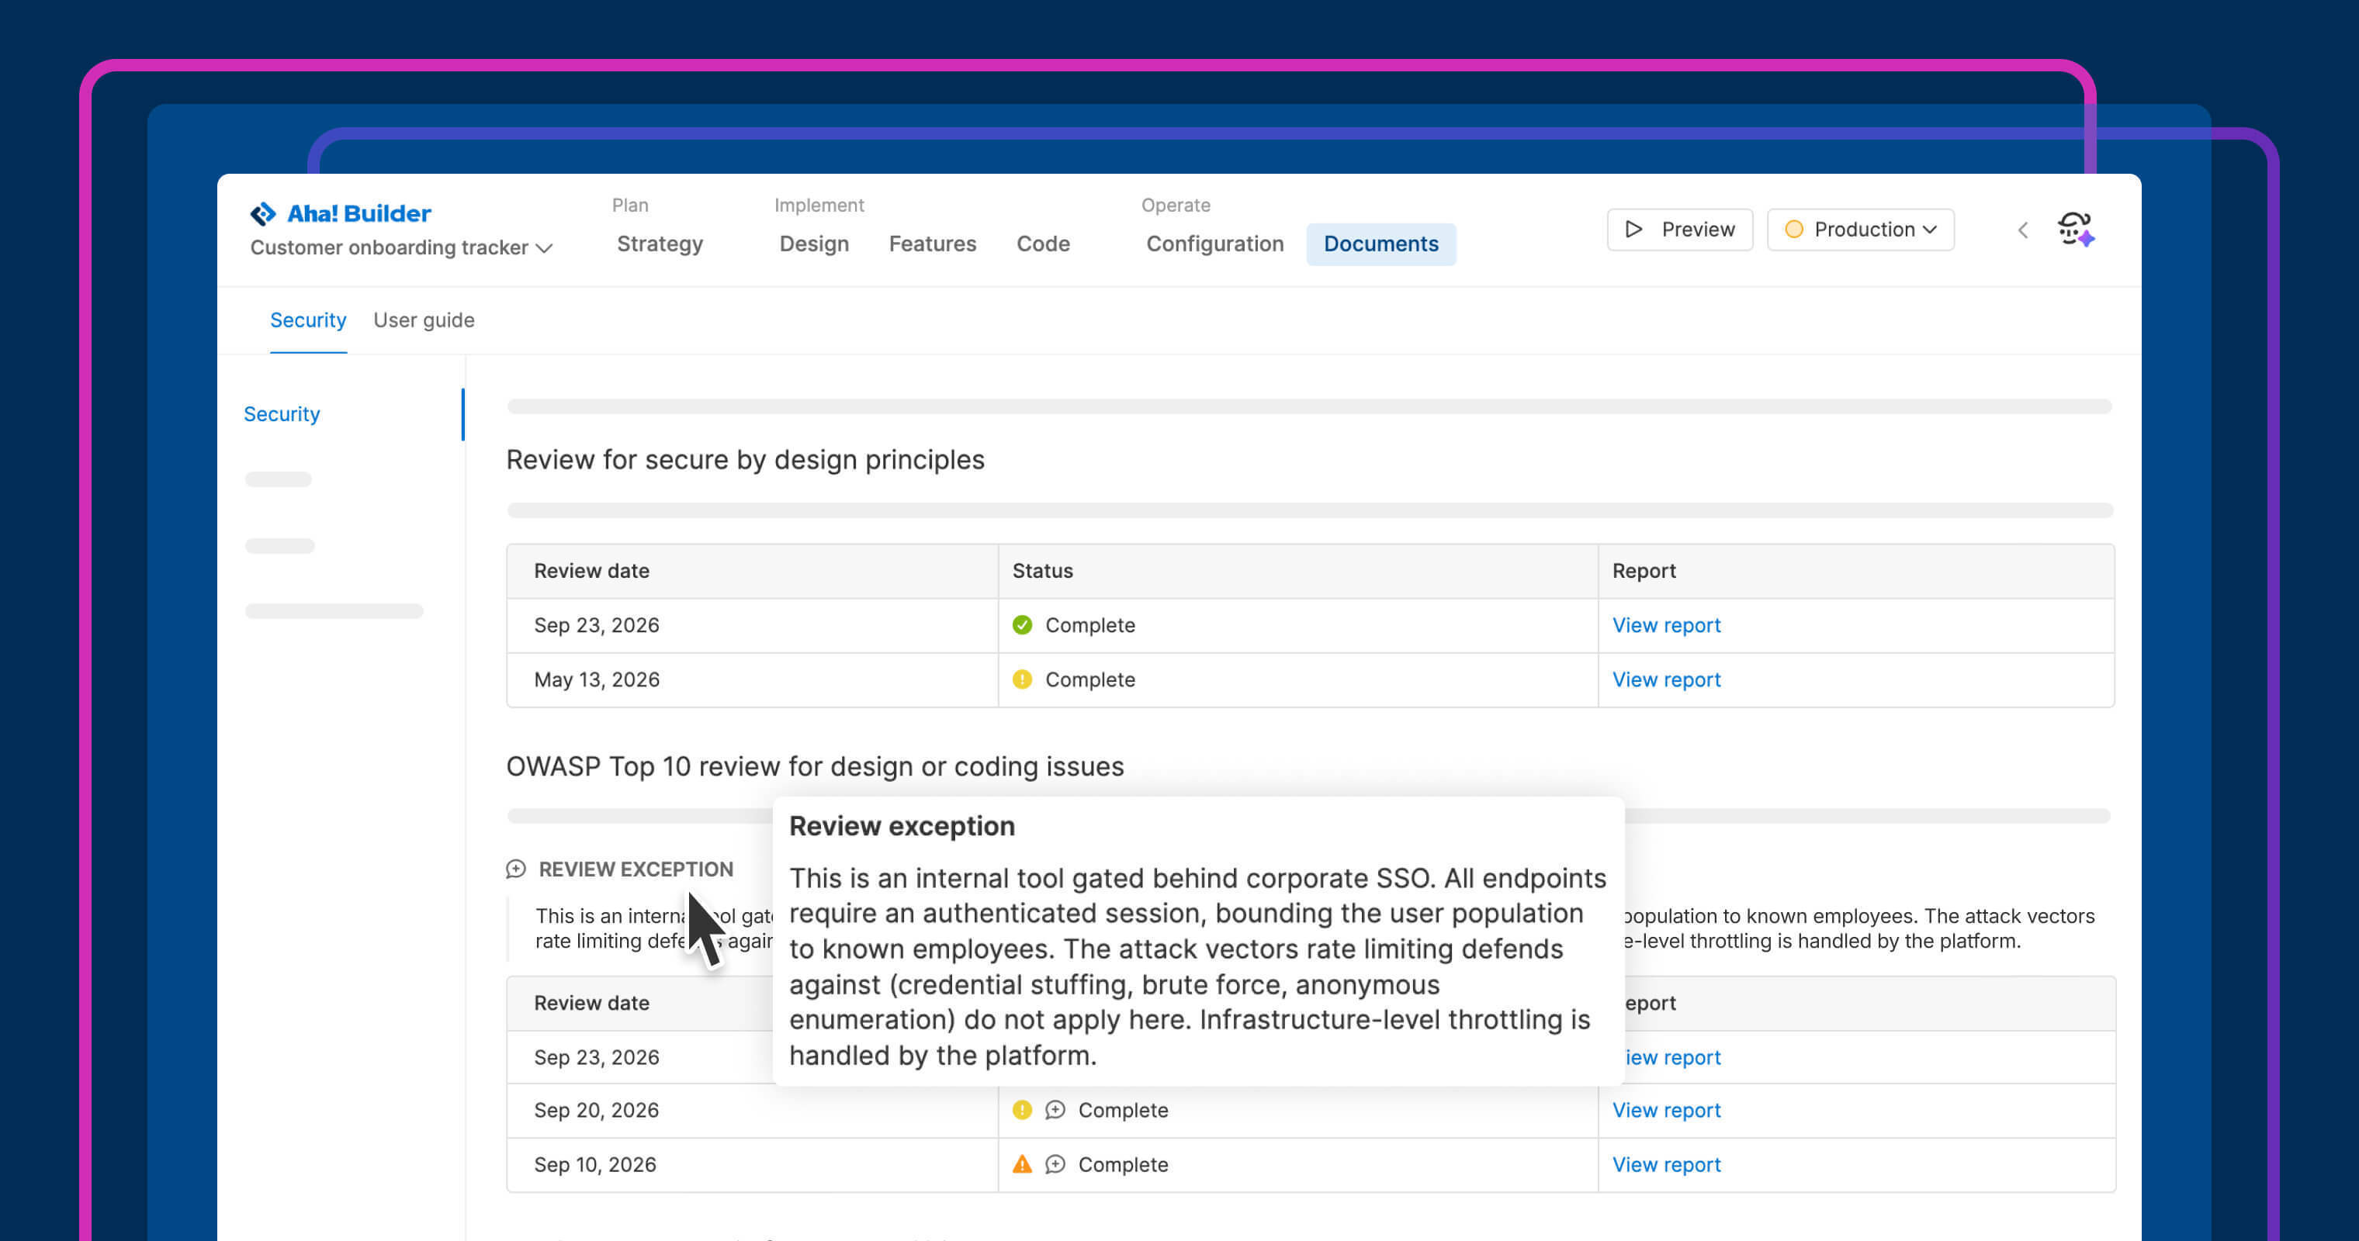This screenshot has width=2359, height=1241.
Task: Switch to the Design tab
Action: click(x=814, y=244)
